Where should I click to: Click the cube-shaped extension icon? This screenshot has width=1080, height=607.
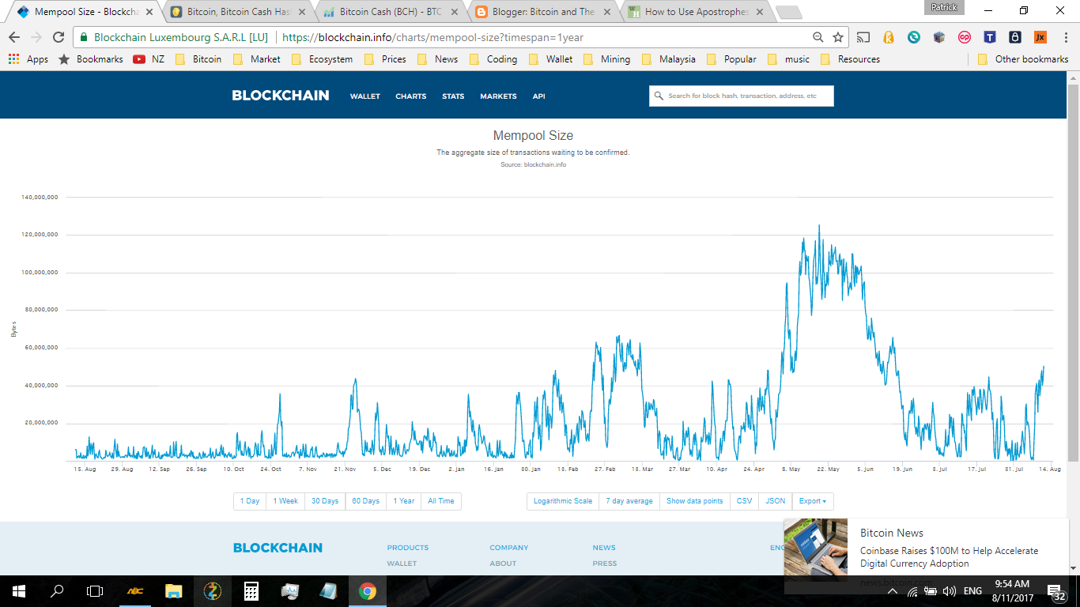pos(939,37)
